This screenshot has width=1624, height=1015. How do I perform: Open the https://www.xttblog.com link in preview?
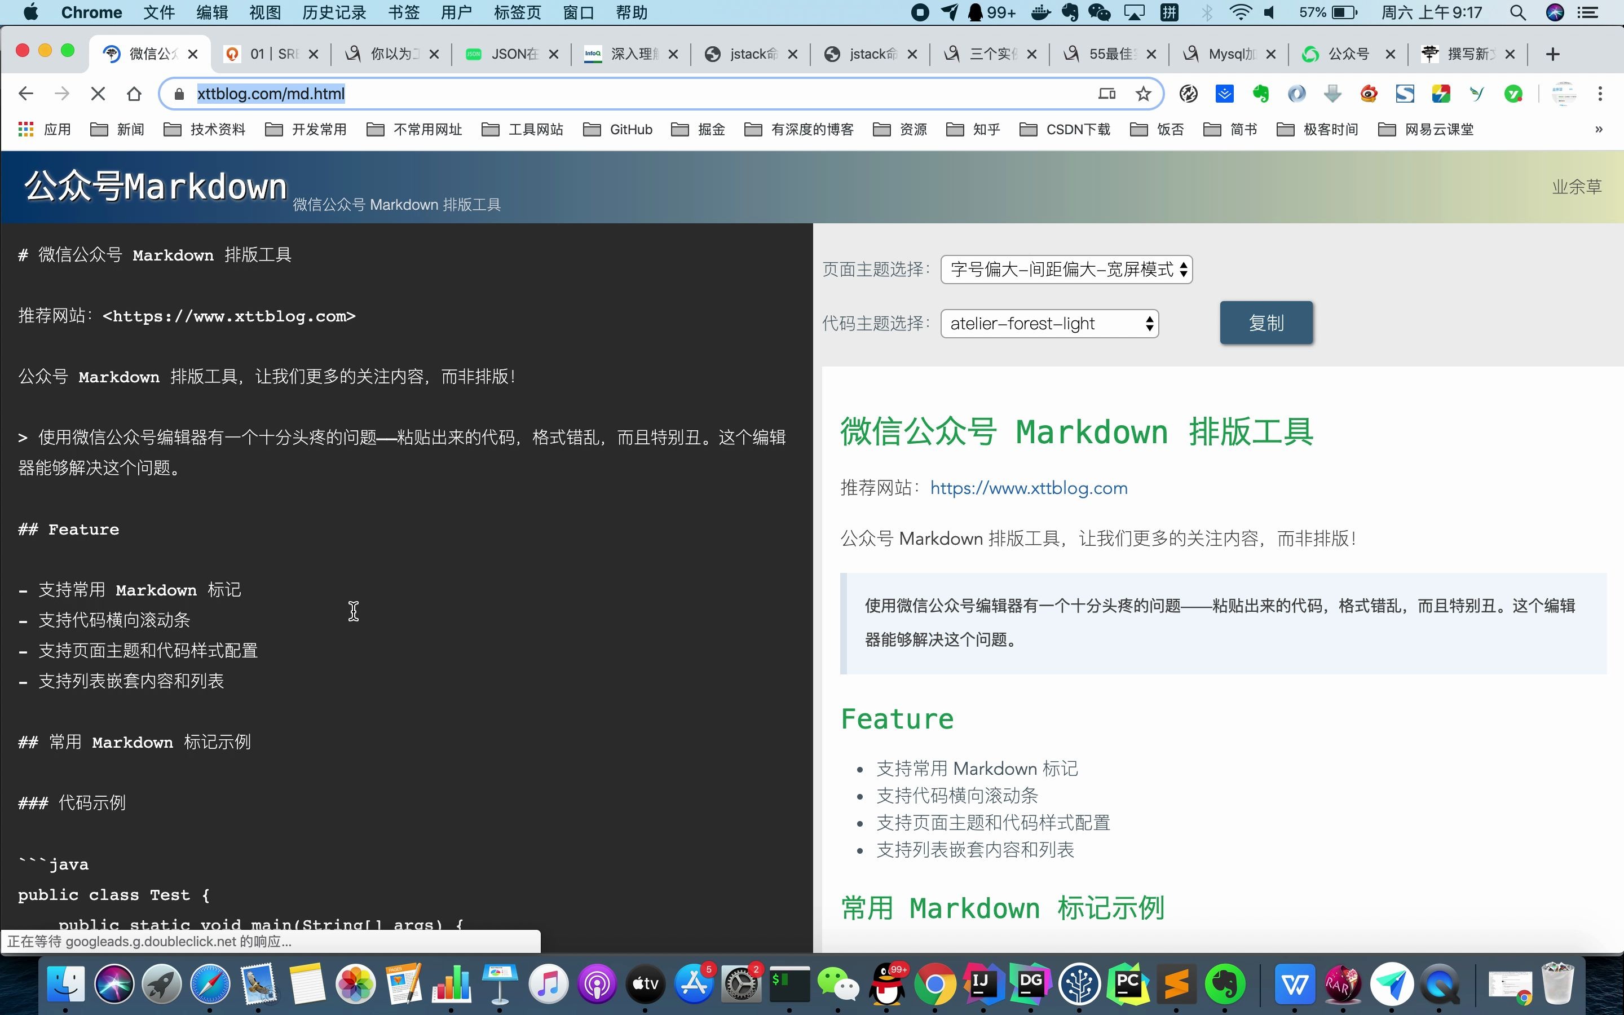click(1029, 488)
